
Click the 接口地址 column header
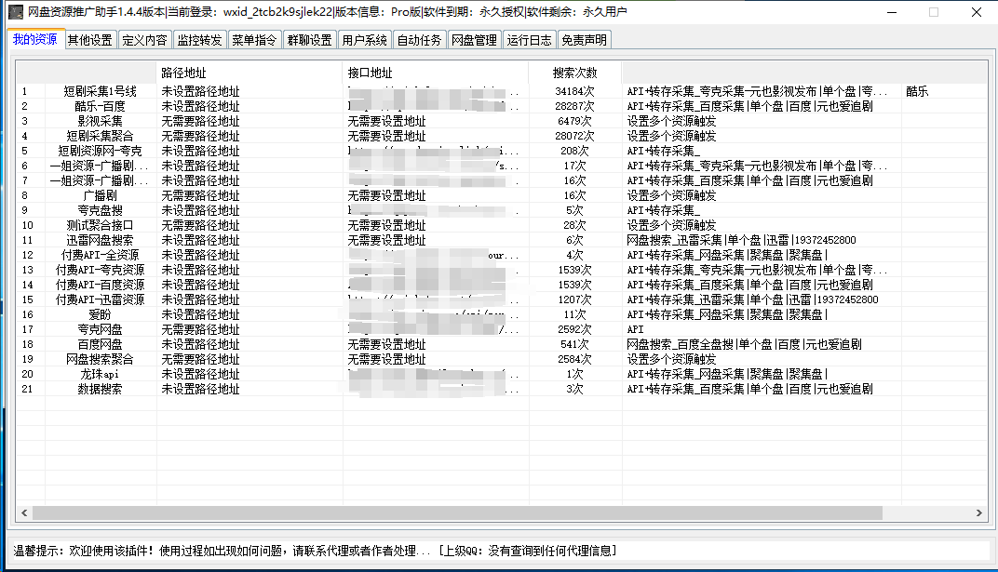370,73
